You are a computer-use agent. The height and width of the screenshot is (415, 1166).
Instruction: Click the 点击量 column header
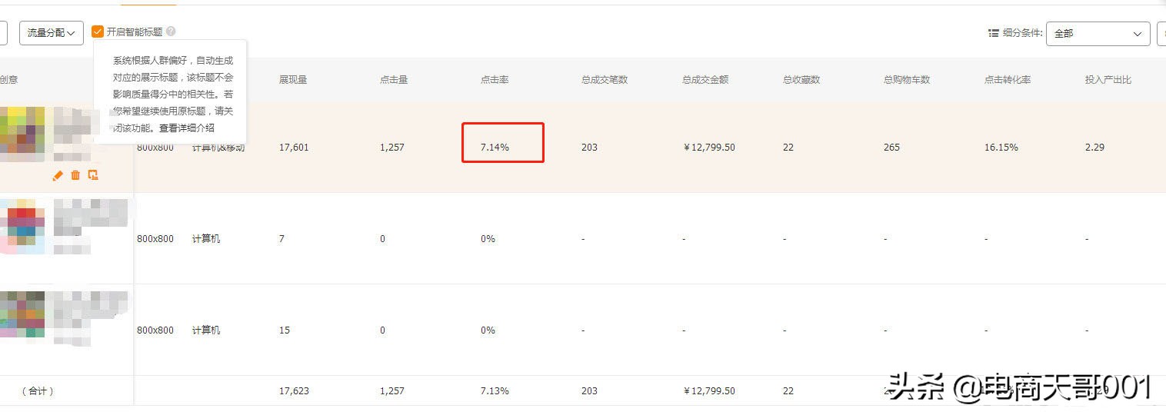394,80
